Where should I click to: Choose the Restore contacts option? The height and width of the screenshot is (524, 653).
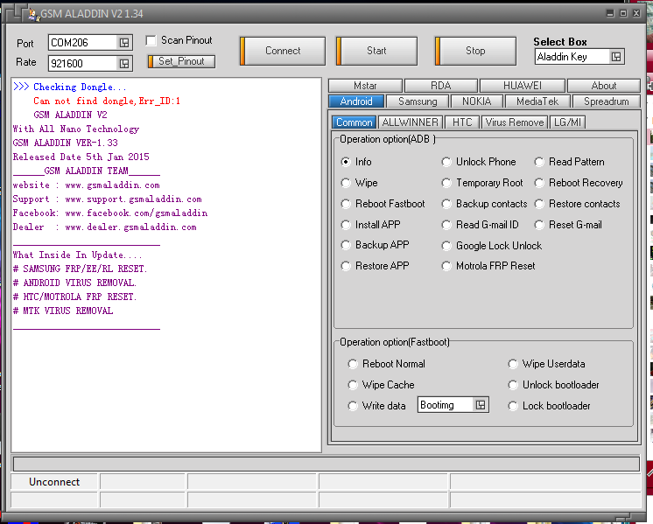pyautogui.click(x=577, y=204)
